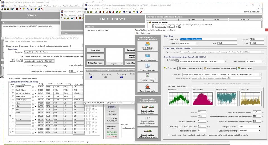
Task: Switch to Monthly data tab
Action: (181, 86)
